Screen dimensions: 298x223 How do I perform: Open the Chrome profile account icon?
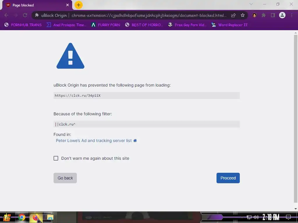(282, 15)
